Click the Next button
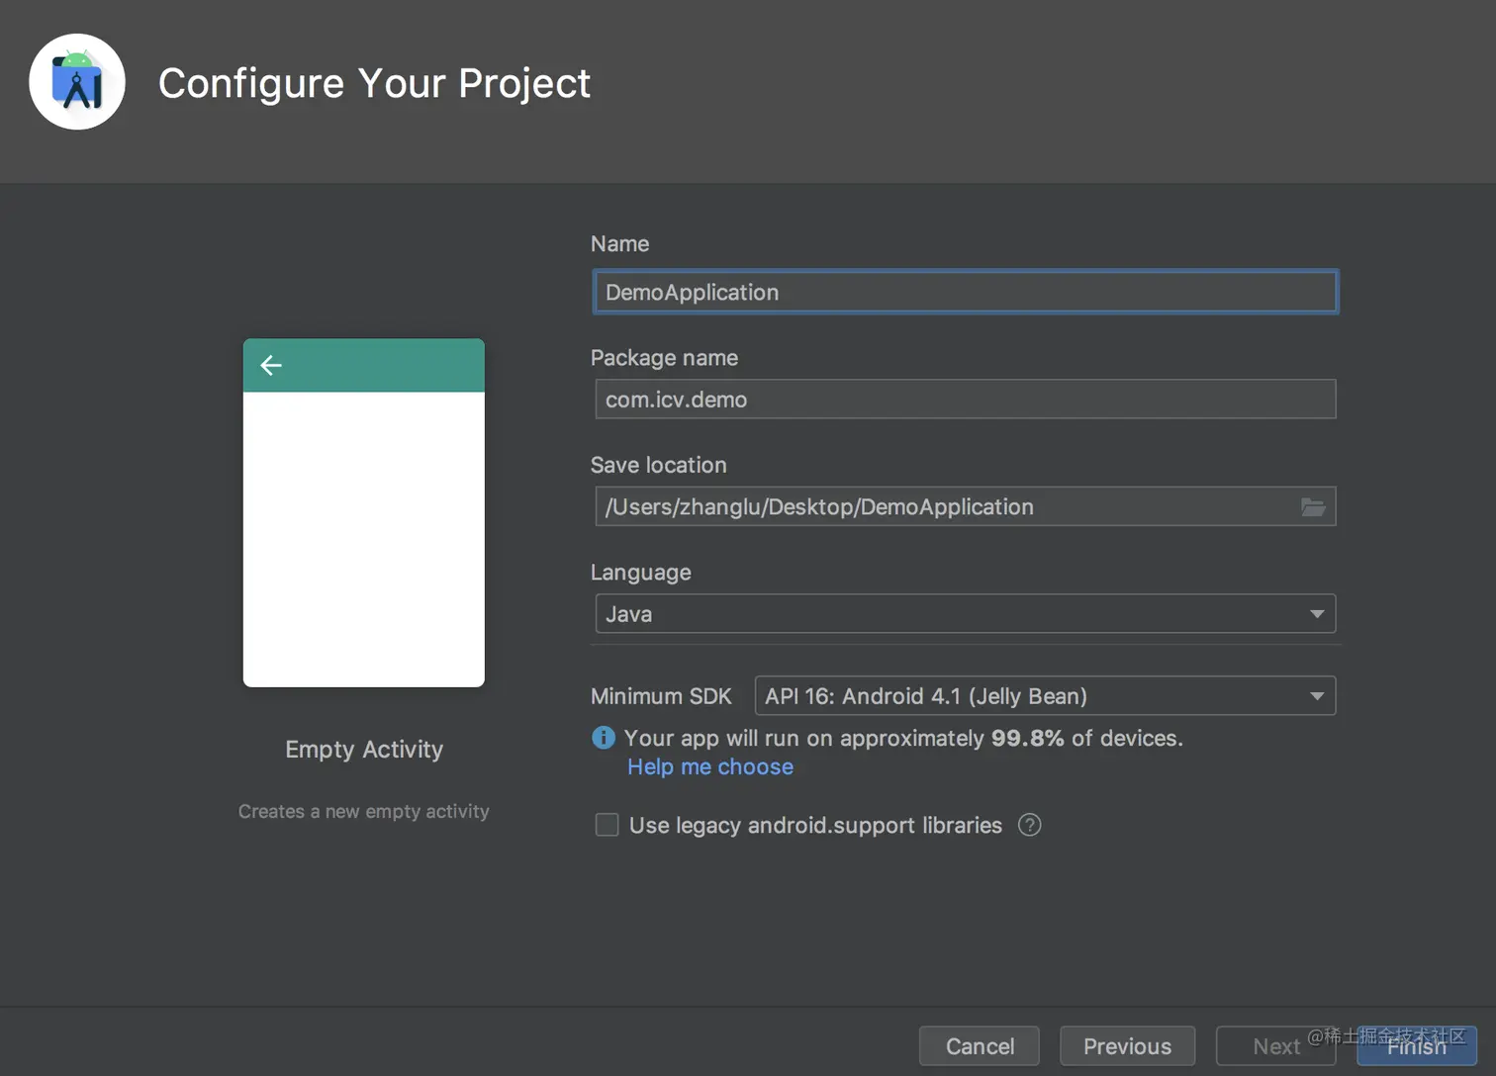Viewport: 1496px width, 1076px height. coord(1276,1046)
